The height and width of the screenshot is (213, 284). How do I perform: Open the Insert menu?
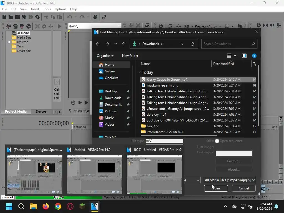pyautogui.click(x=35, y=9)
